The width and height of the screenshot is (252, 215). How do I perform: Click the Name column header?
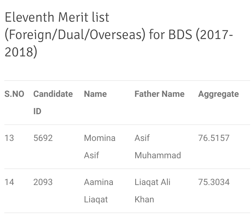95,94
